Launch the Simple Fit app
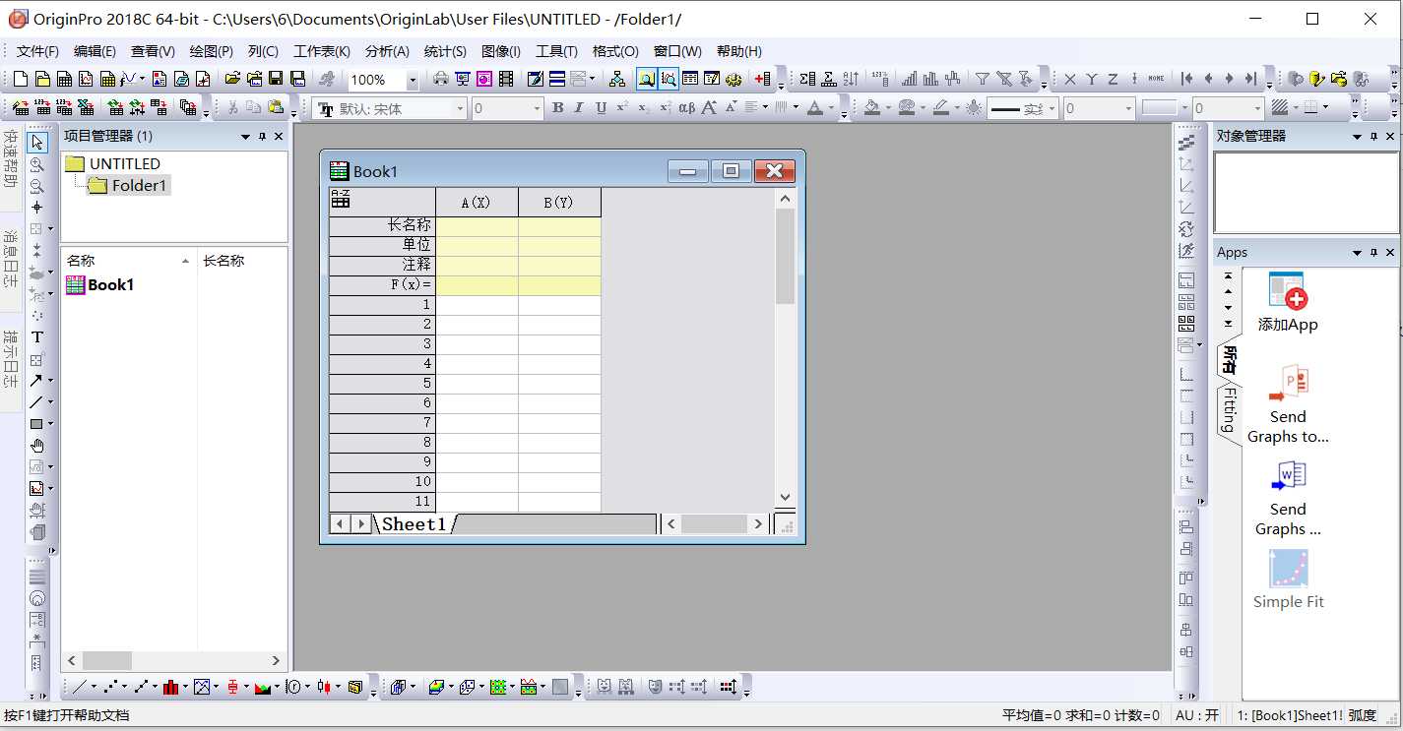Viewport: 1403px width, 731px height. click(x=1288, y=579)
